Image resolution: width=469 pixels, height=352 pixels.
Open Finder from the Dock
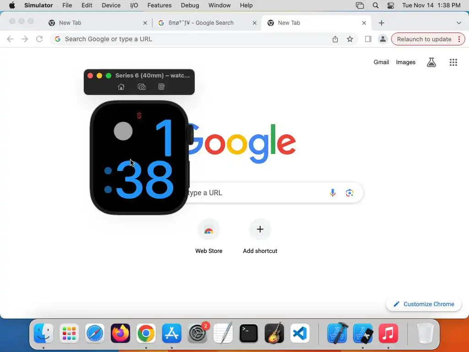[x=44, y=333]
